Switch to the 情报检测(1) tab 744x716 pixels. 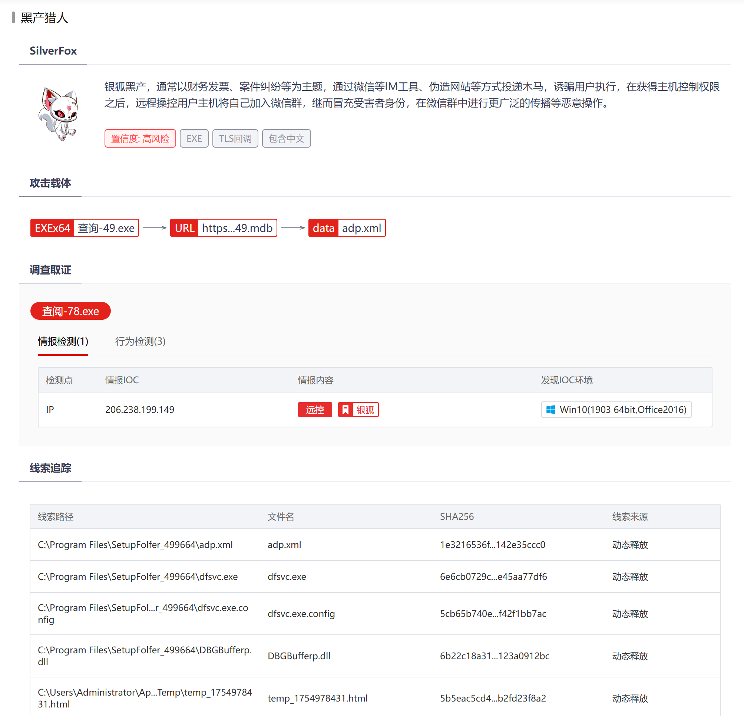(x=63, y=341)
